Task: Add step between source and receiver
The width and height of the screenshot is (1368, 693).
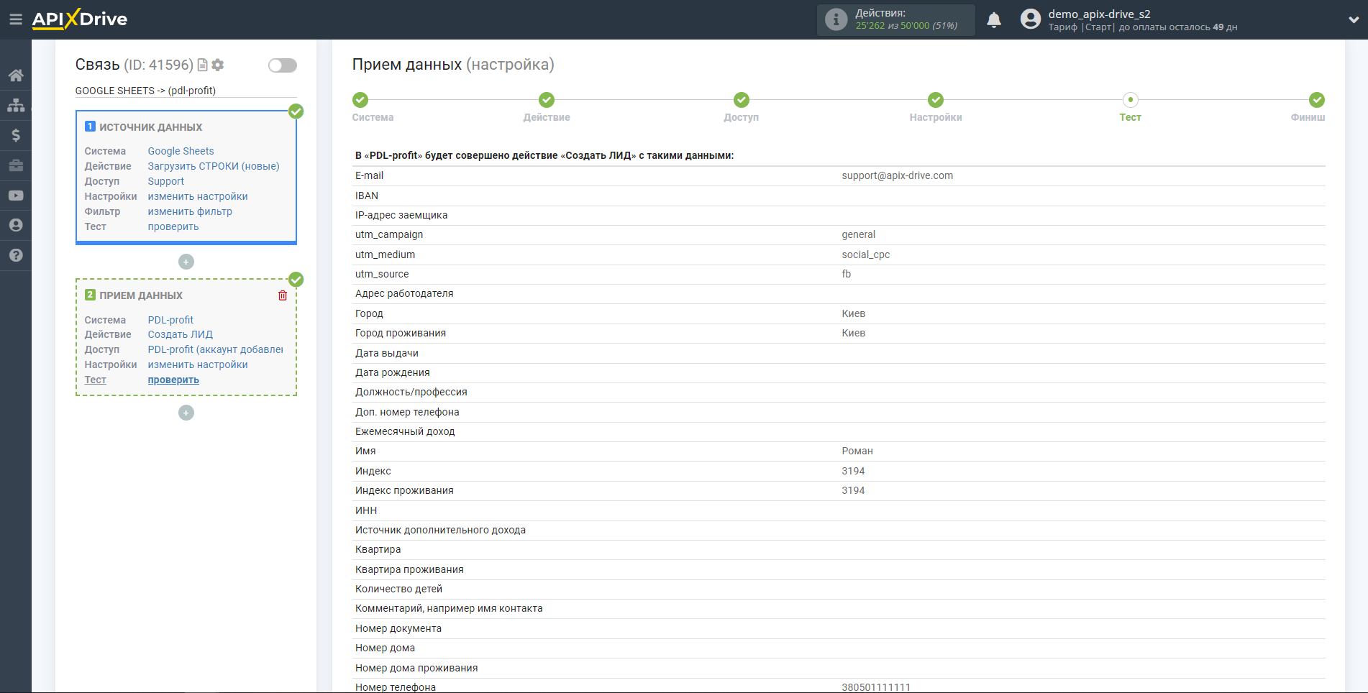Action: pos(186,262)
